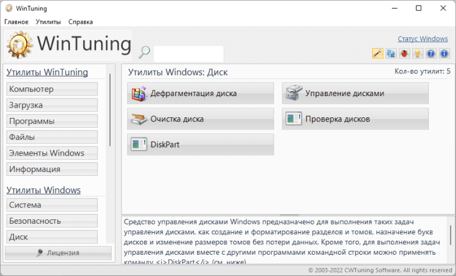This screenshot has height=276, width=456.
Task: Select the wrench settings icon
Action: pyautogui.click(x=378, y=53)
